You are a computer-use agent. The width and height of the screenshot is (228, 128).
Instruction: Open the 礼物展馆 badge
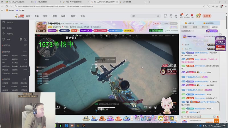64,31
